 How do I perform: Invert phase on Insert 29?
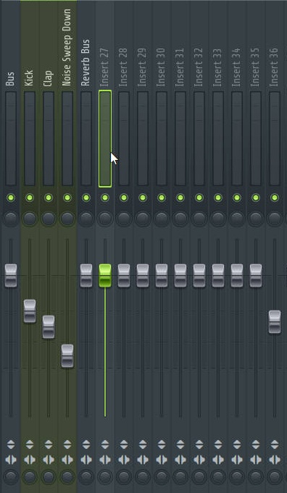(x=143, y=444)
